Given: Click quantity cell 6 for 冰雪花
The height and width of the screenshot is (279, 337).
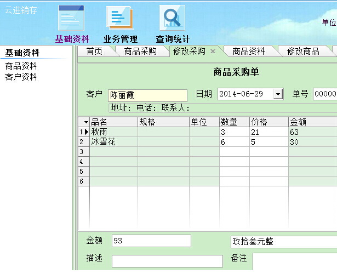Looking at the screenshot, I should (x=235, y=141).
